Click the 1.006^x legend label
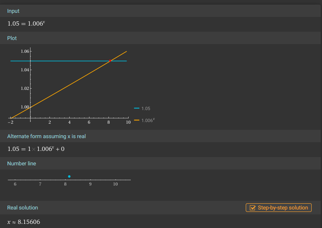Viewport: 322px width, 228px height. click(148, 120)
